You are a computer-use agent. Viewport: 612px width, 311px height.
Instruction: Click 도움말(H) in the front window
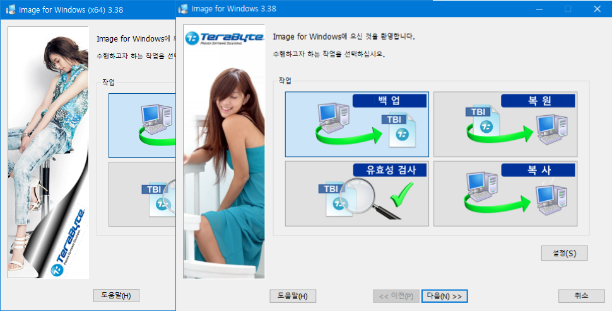(x=293, y=297)
